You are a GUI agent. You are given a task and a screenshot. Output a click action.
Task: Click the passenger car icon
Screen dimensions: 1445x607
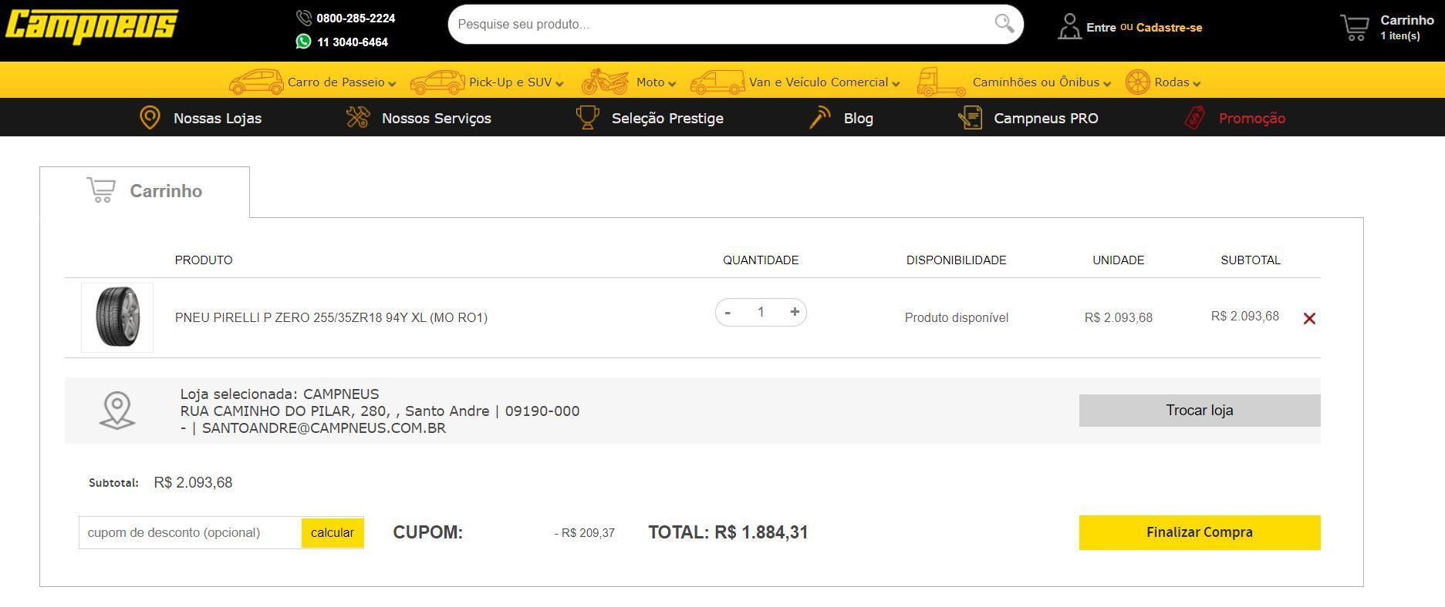[x=256, y=82]
